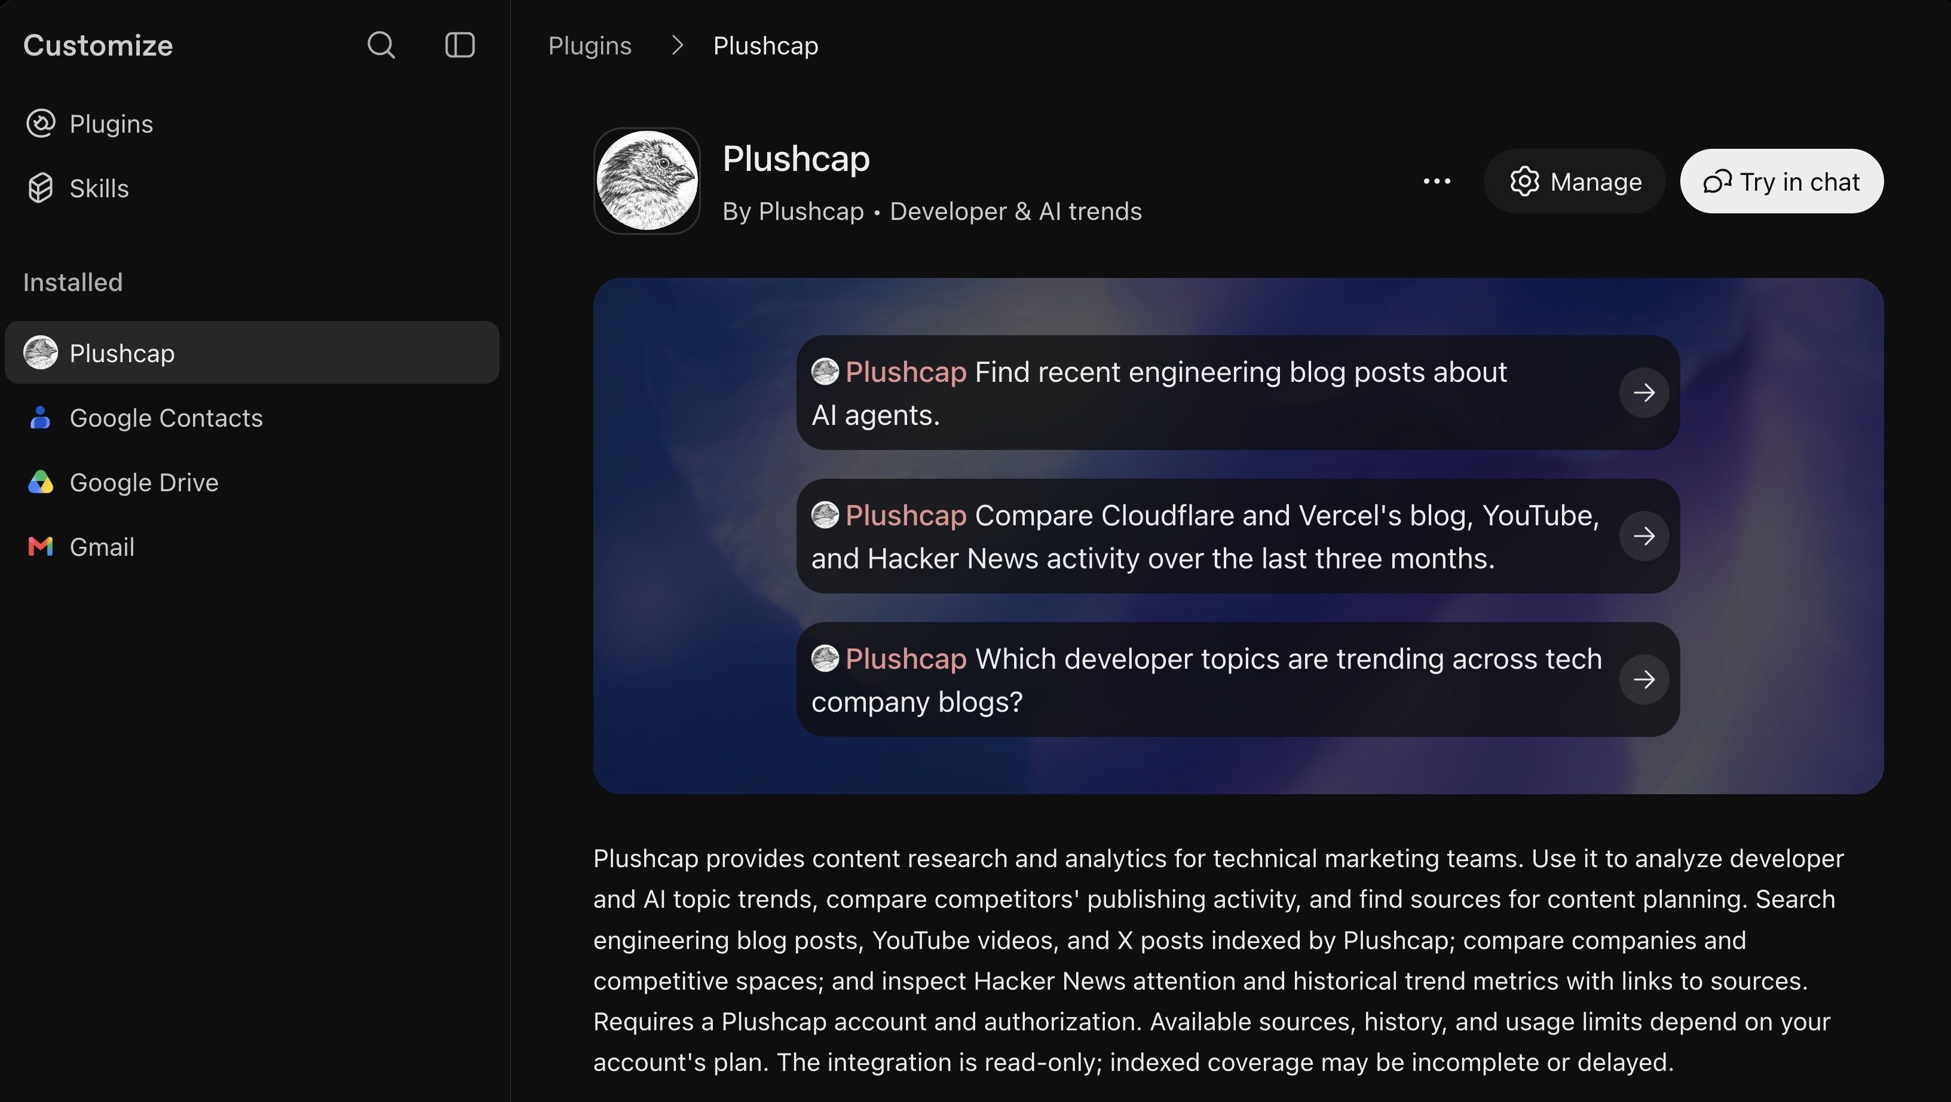Screen dimensions: 1951x1102
Task: Click arrow for Cloudflare and Vercel comparison prompt
Action: click(x=1643, y=535)
